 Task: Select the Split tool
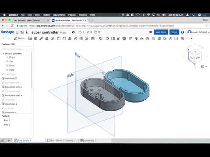pos(113,38)
